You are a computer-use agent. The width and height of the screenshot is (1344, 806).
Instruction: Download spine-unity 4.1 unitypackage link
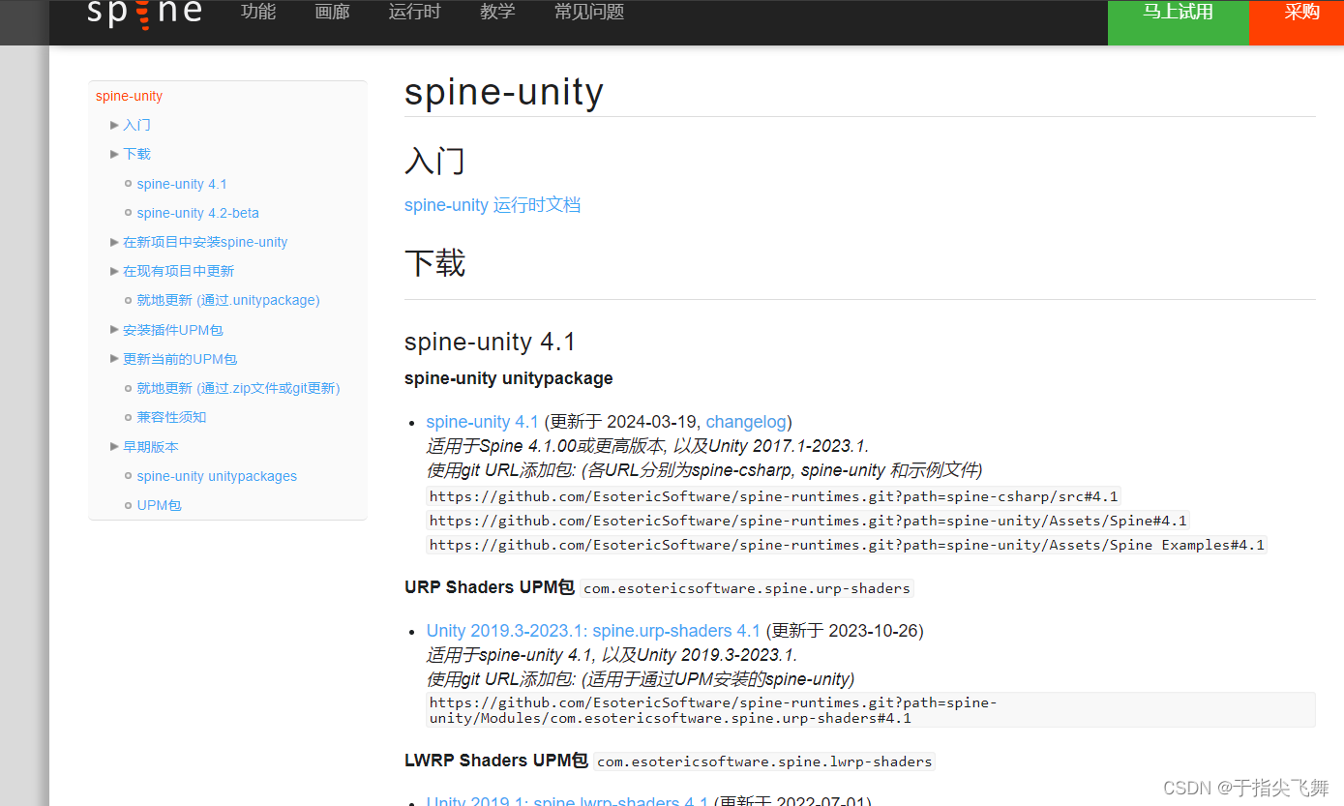coord(482,422)
